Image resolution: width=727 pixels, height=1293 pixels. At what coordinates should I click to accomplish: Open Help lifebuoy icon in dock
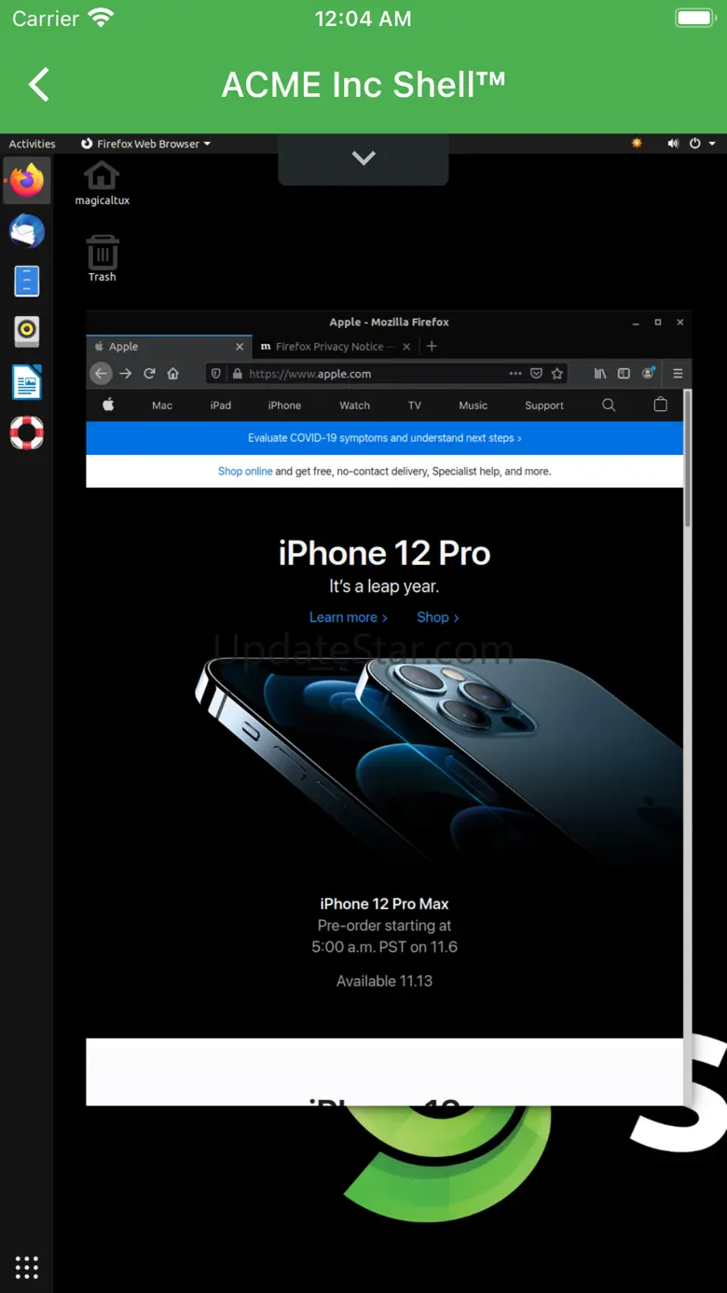pos(27,433)
